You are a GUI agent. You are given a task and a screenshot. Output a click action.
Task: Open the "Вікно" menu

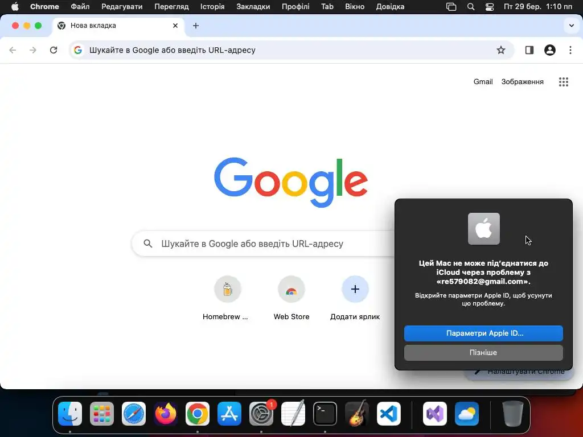point(355,7)
